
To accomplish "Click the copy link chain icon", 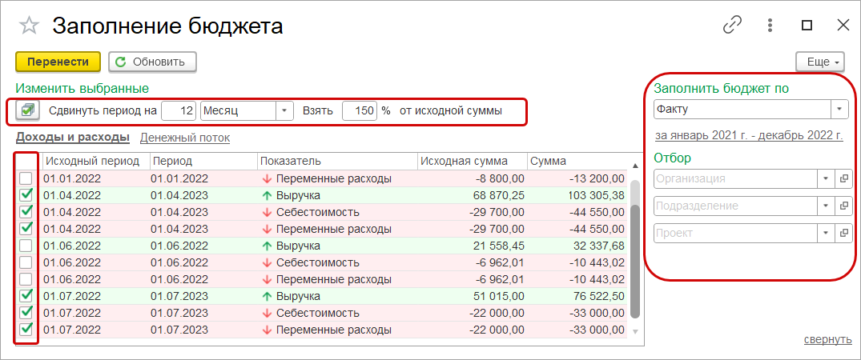I will [732, 25].
